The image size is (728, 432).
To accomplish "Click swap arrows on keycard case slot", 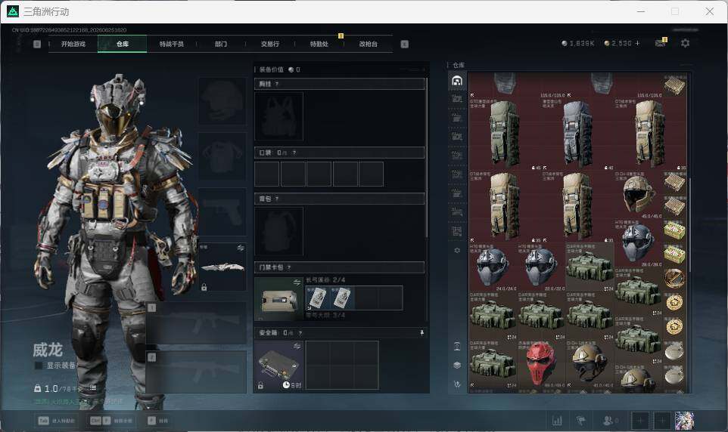I will (297, 282).
